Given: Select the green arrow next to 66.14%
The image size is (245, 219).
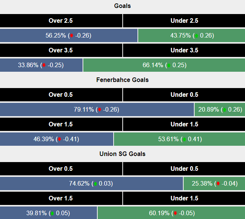Looking at the screenshot, I should [x=168, y=65].
